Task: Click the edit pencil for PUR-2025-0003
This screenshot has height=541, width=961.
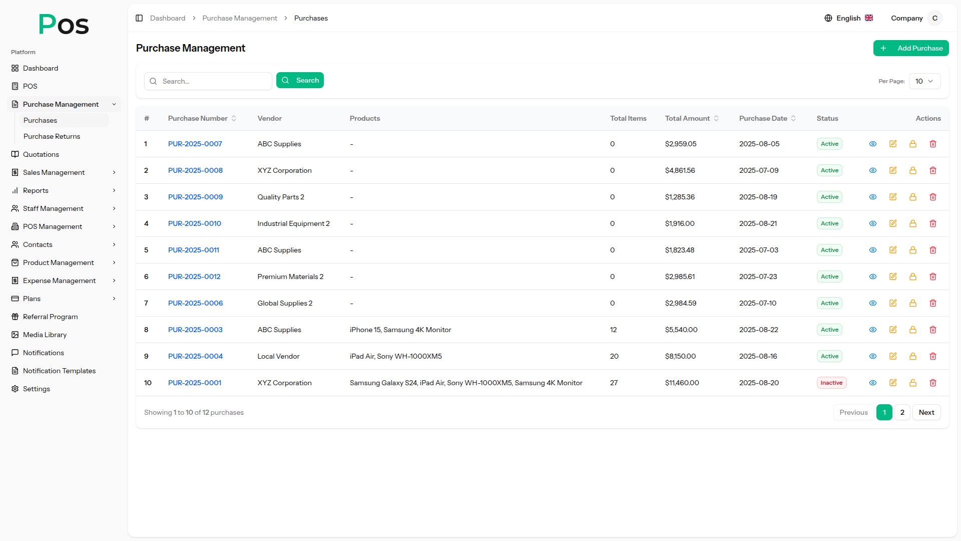Action: [x=893, y=330]
